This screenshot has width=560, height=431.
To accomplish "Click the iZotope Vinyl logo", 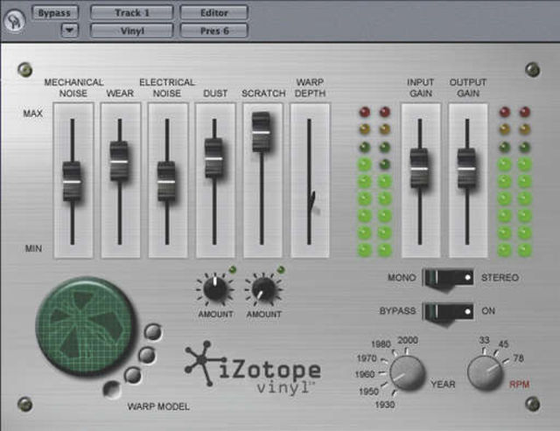I will click(253, 368).
